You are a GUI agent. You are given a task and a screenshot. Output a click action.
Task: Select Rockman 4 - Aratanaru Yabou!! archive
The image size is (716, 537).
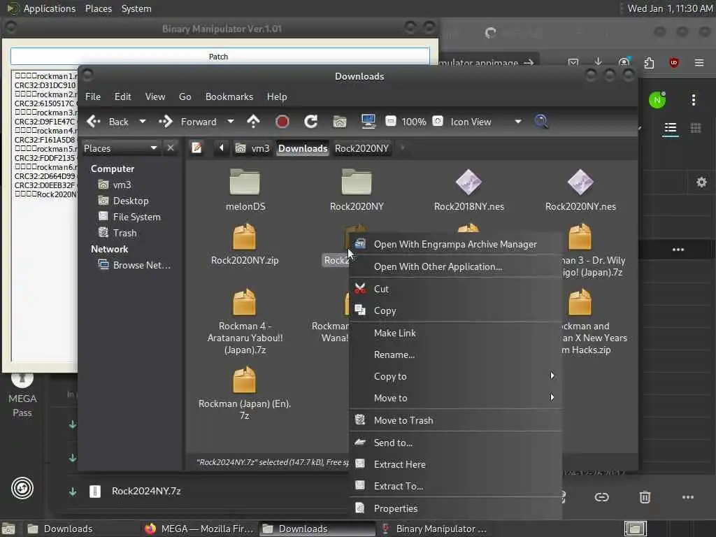tap(245, 322)
